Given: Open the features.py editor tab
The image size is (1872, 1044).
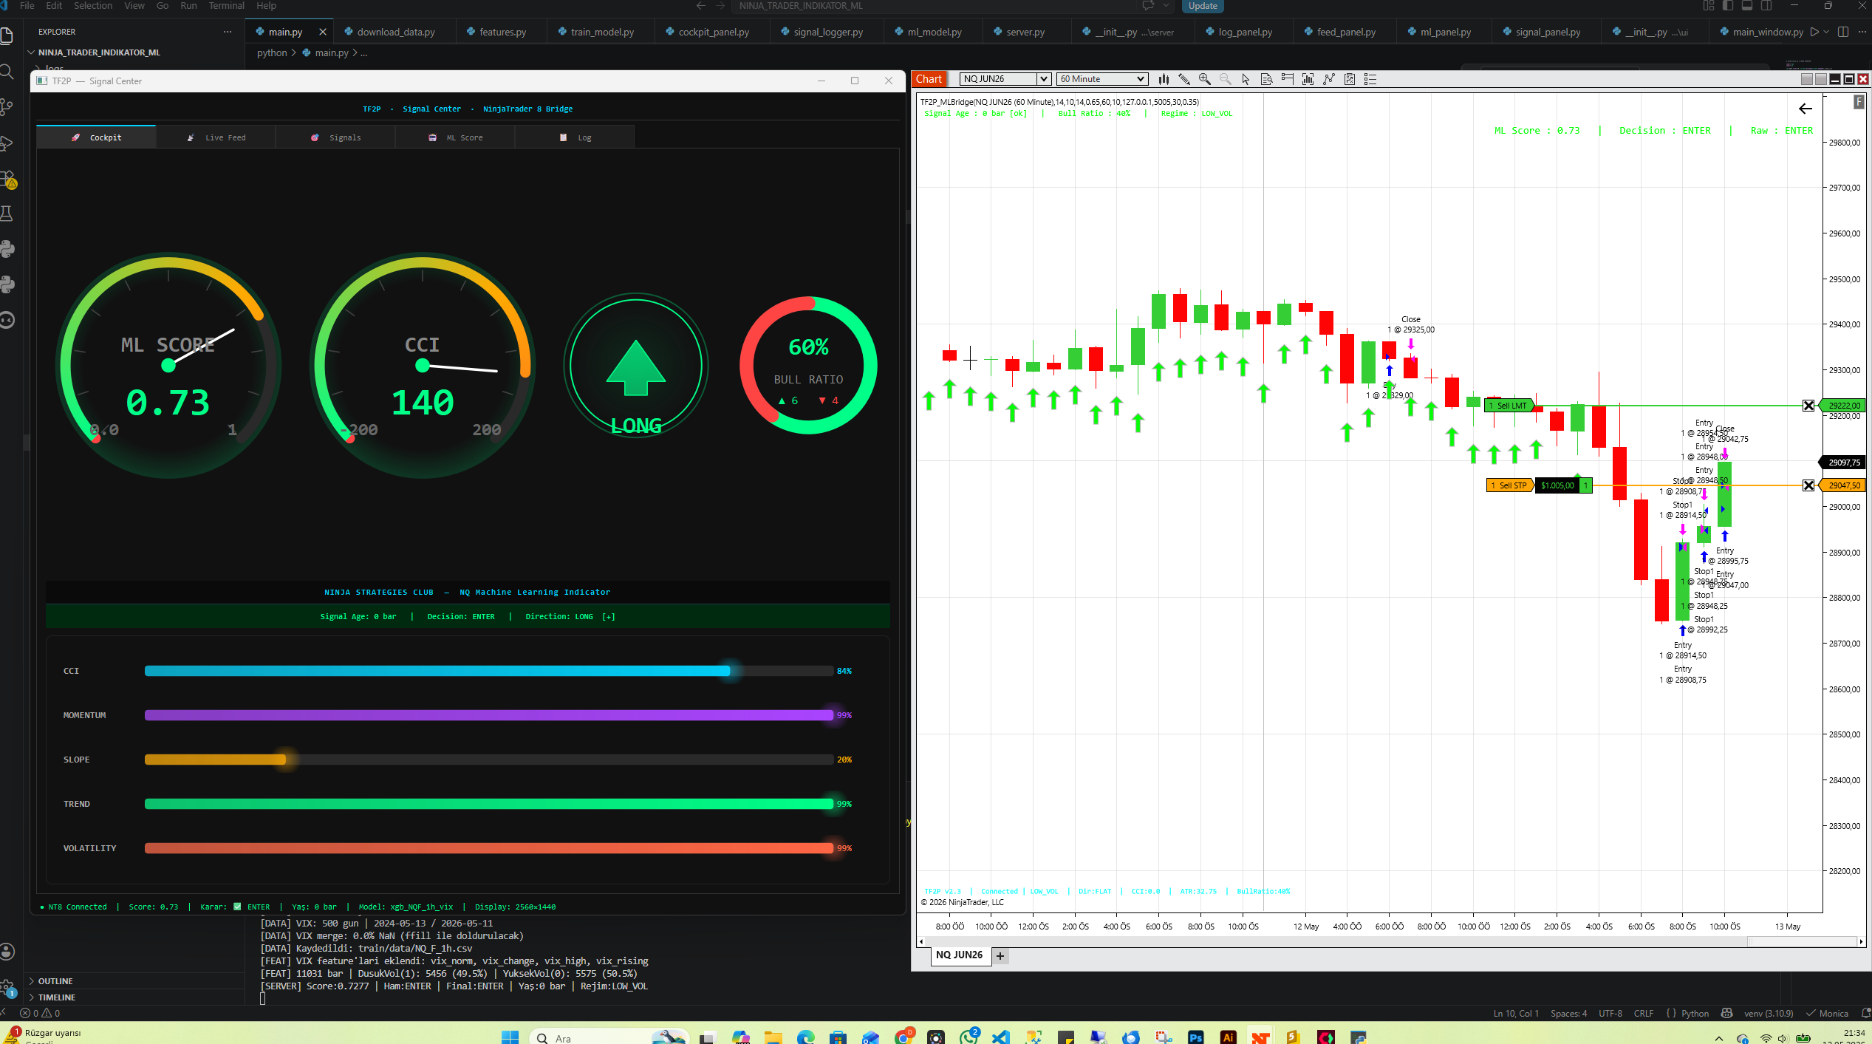Looking at the screenshot, I should [x=502, y=32].
